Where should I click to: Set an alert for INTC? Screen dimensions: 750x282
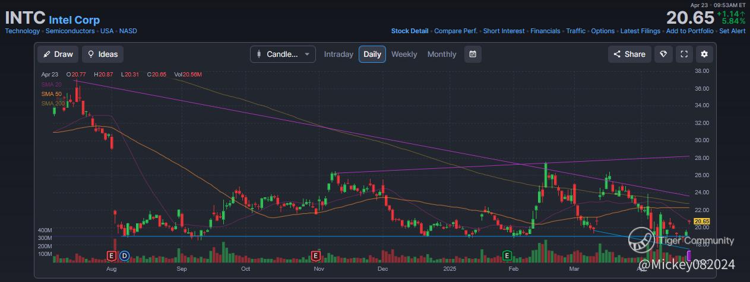pyautogui.click(x=732, y=31)
